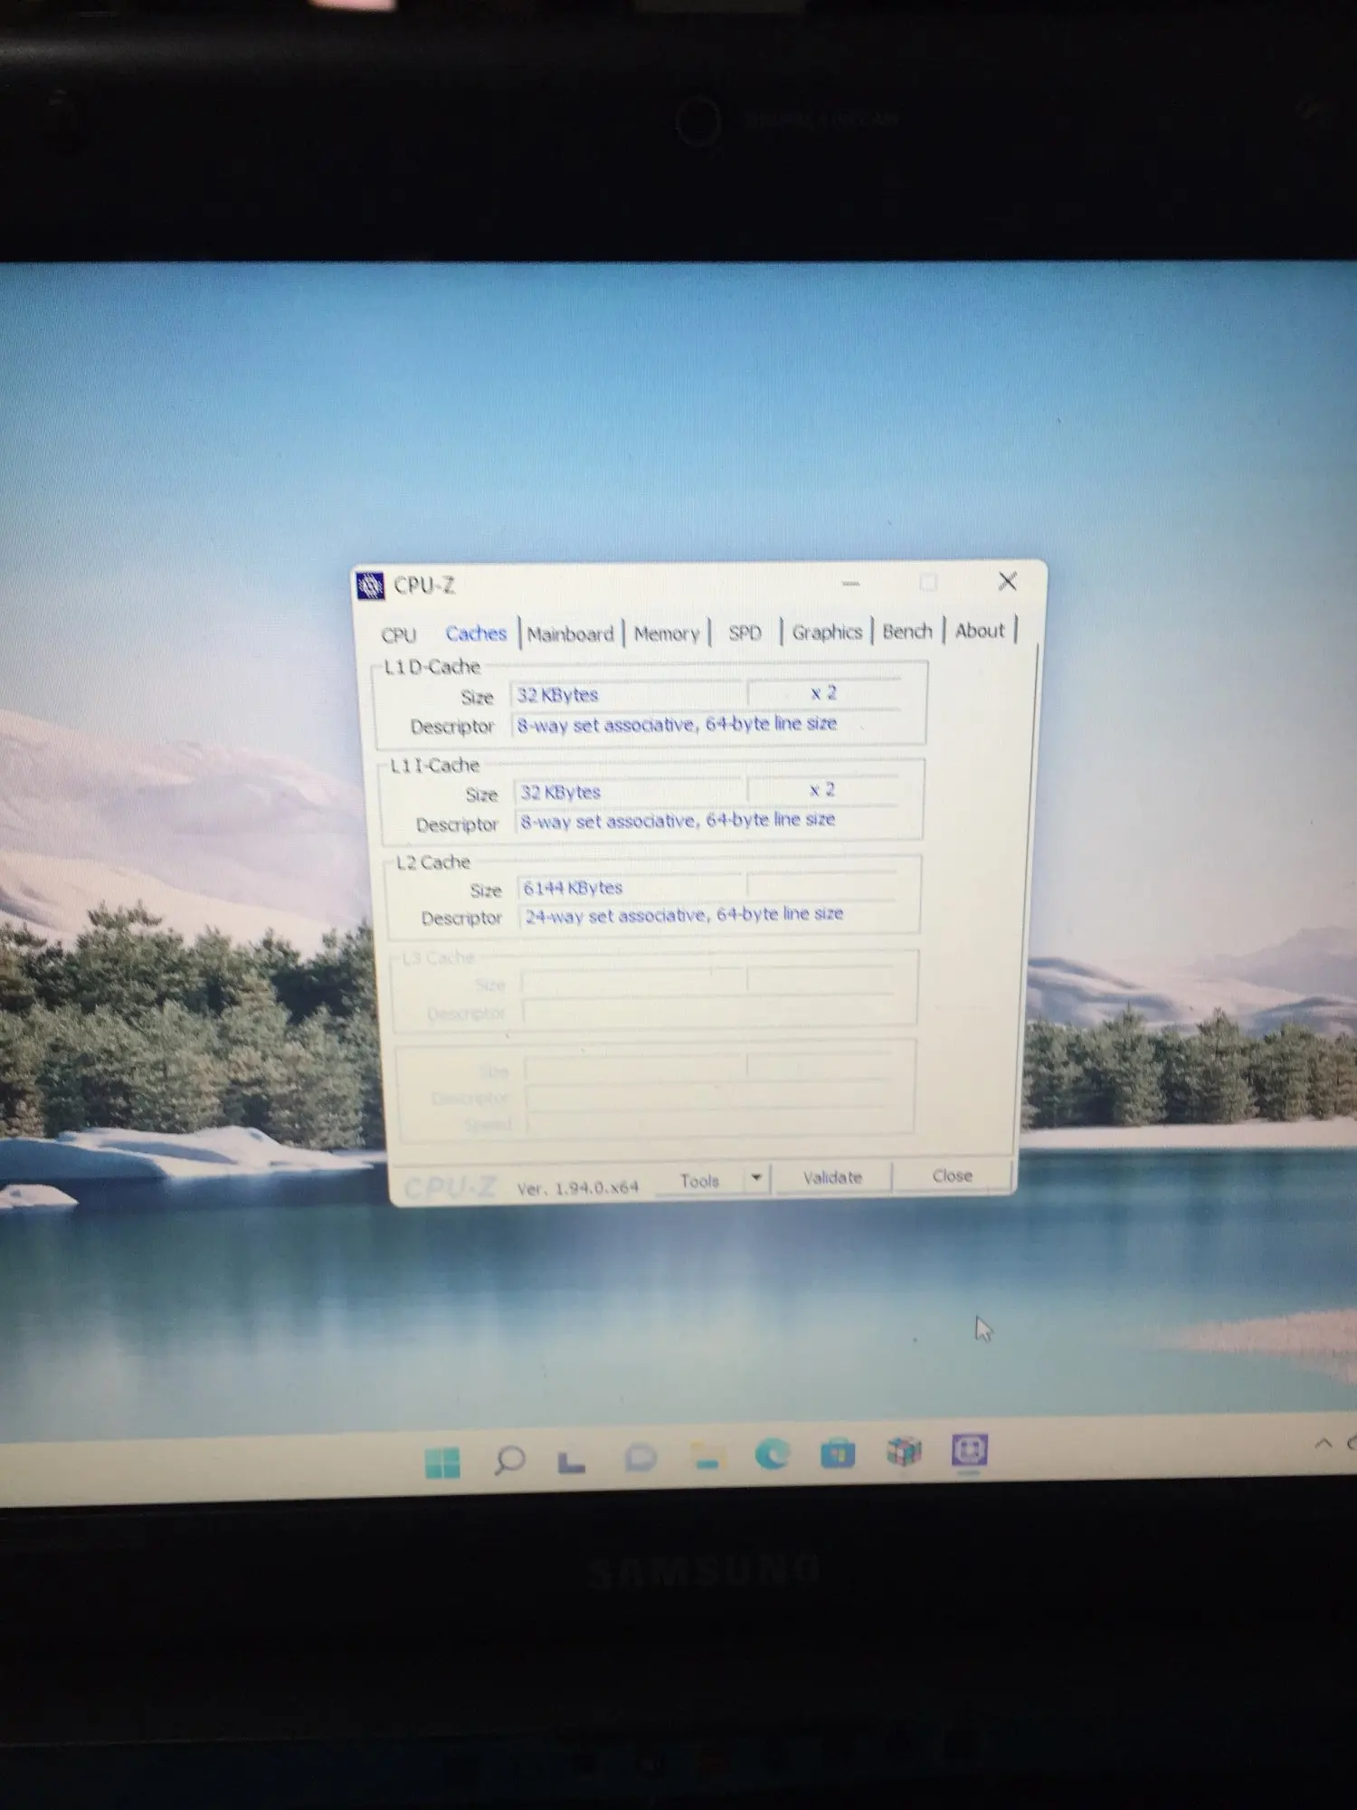Select the purple CPU-Z taskbar icon
Viewport: 1357px width, 1810px height.
coord(969,1450)
